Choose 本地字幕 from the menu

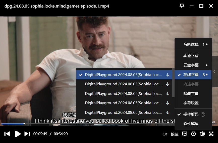(x=191, y=56)
